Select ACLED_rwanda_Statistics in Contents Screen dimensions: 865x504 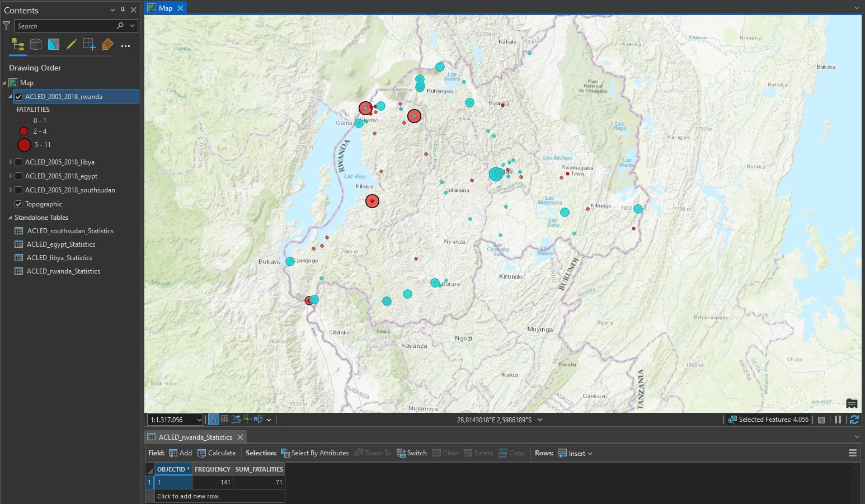(64, 271)
